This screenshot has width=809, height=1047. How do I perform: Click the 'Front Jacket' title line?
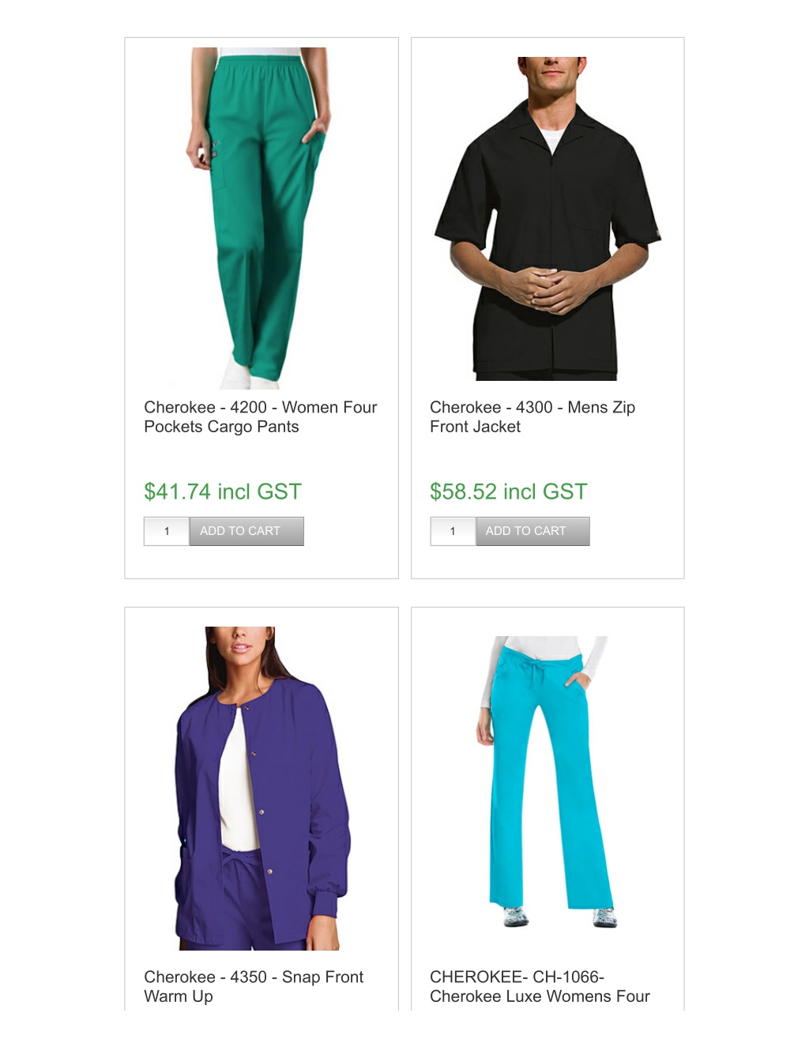[x=476, y=427]
